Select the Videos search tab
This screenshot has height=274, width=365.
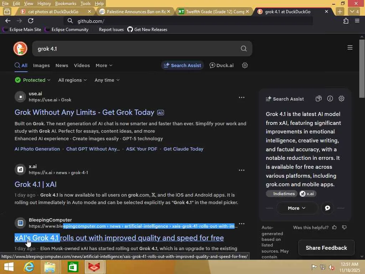(82, 66)
